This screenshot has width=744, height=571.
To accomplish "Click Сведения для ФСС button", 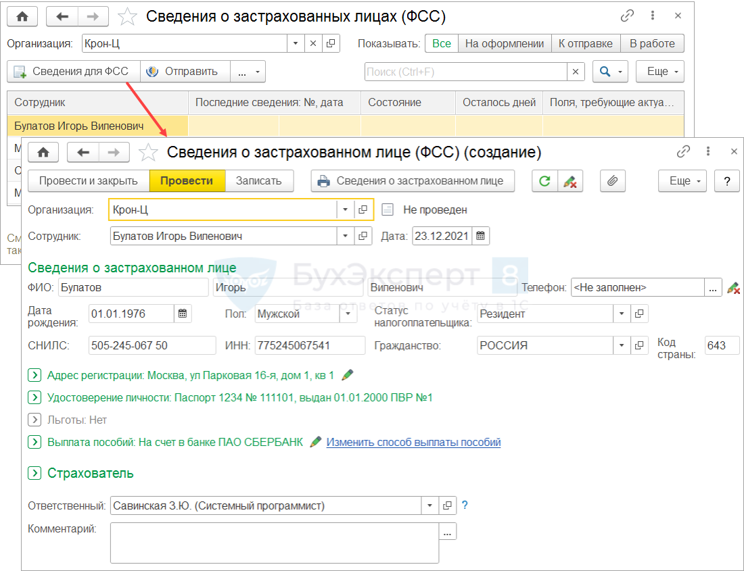I will click(74, 72).
